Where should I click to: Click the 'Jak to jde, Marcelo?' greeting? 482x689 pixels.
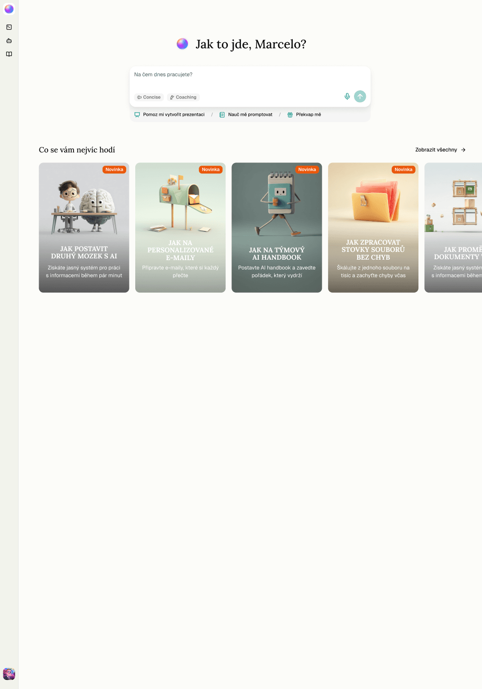click(251, 44)
